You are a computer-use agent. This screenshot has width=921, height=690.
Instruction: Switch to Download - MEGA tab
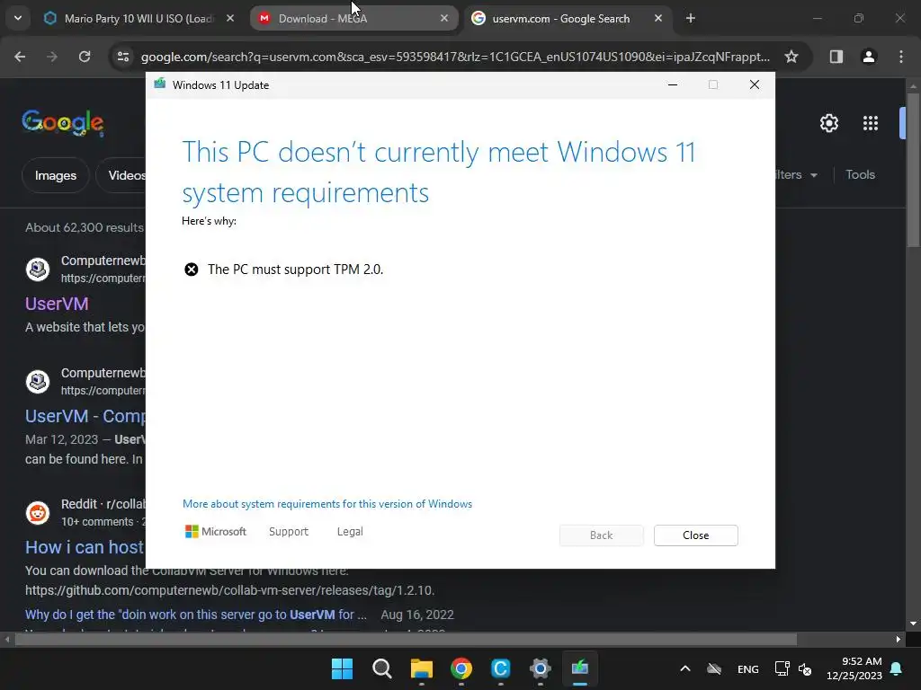[x=353, y=19]
